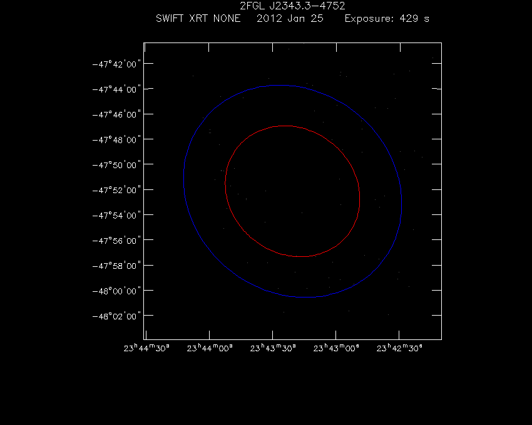The width and height of the screenshot is (532, 425).
Task: Click the declination label -47°48'00"
Action: (116, 139)
